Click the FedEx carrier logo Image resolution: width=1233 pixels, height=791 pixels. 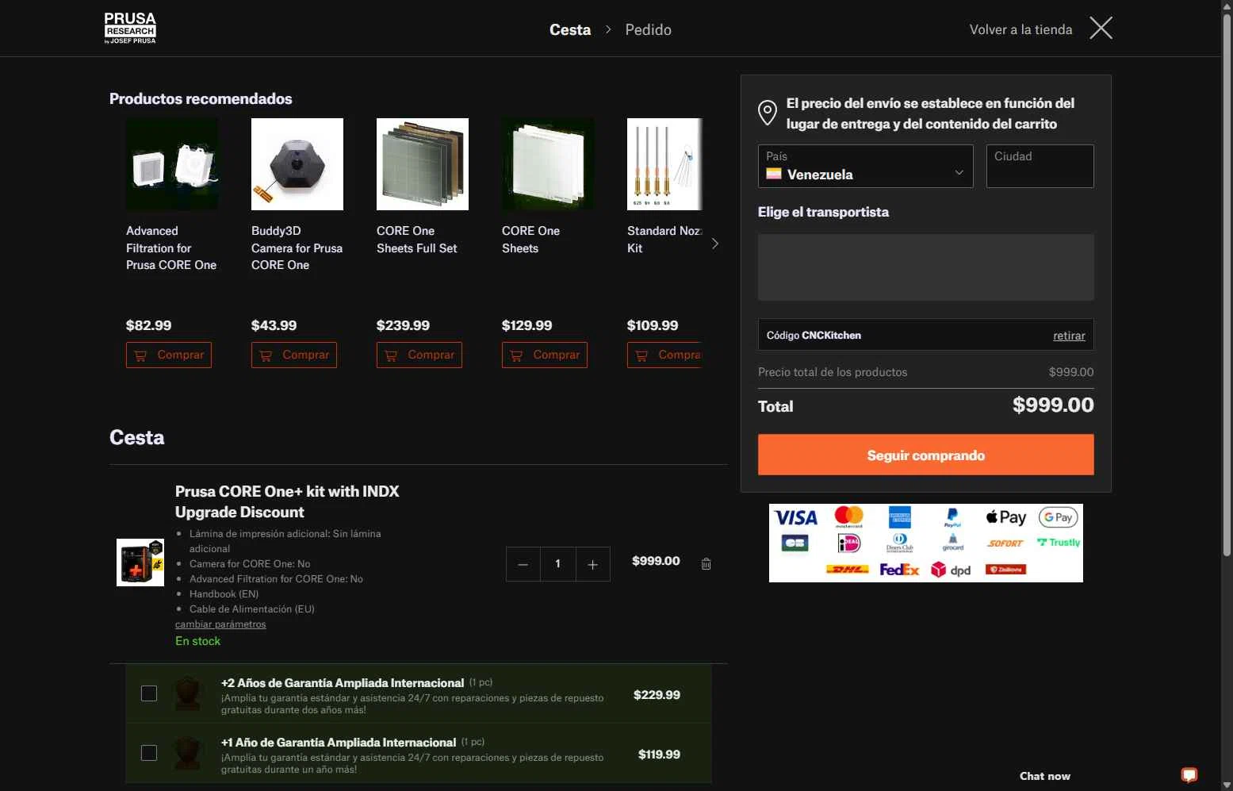pyautogui.click(x=899, y=570)
